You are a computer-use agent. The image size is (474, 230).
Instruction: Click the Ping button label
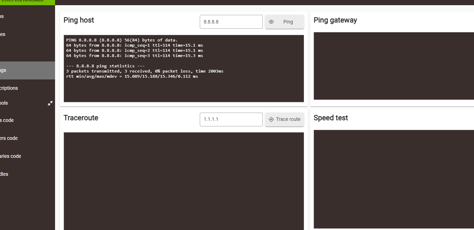(288, 22)
